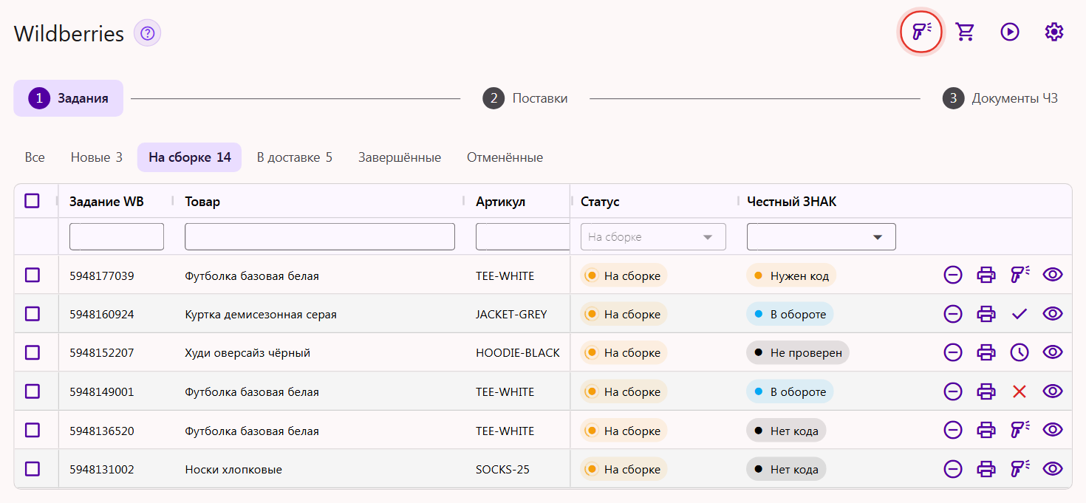Image resolution: width=1086 pixels, height=503 pixels.
Task: Sort by the Честный ЗНАК column header
Action: pyautogui.click(x=792, y=202)
